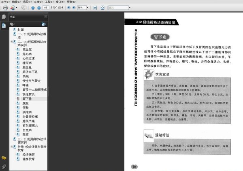243x171 pixels.
Task: Click the 前列腺肥大 bookmark icon
Action: tap(18, 126)
